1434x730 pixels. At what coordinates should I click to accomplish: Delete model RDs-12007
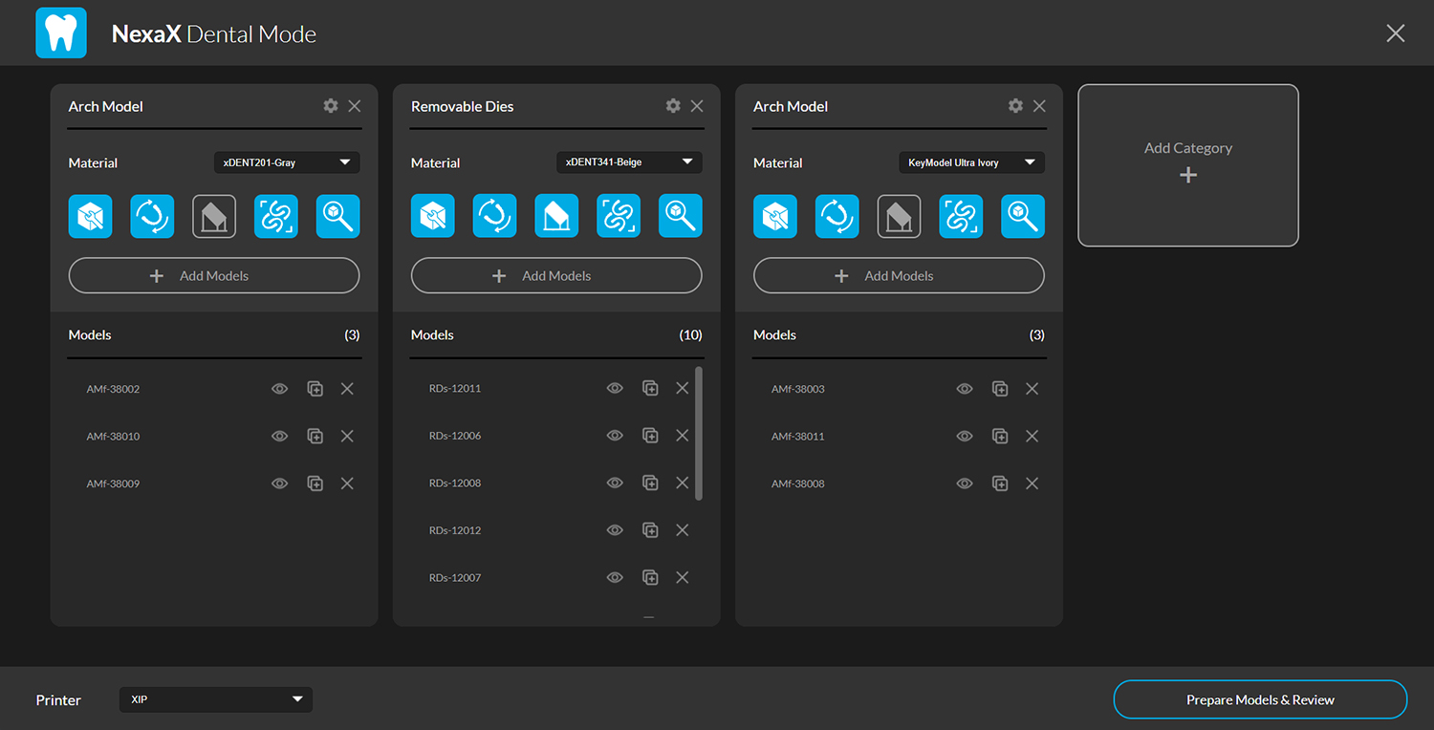click(x=683, y=577)
